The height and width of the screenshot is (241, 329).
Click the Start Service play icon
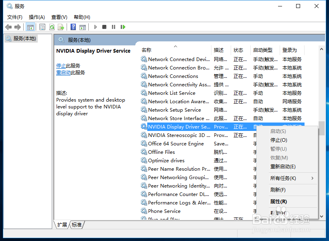pyautogui.click(x=95, y=27)
